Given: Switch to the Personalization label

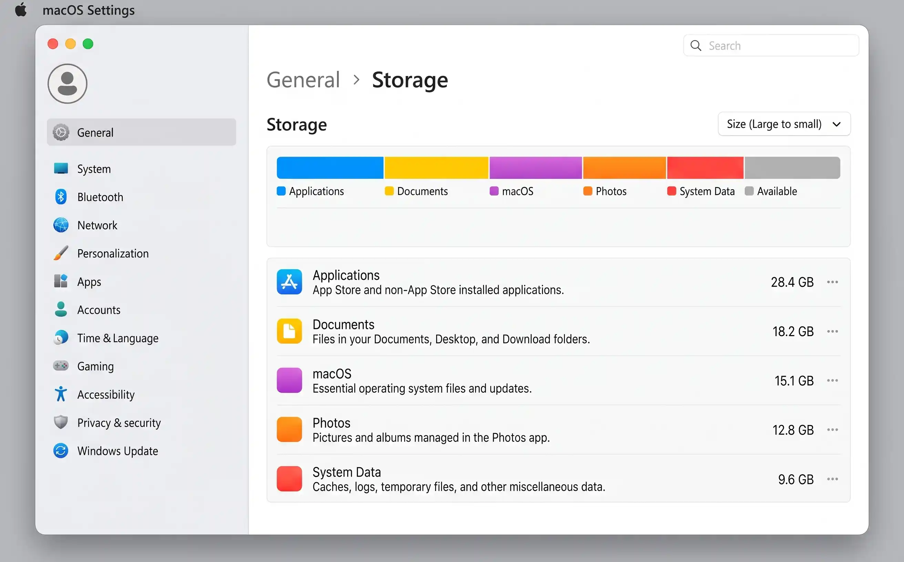Looking at the screenshot, I should tap(113, 253).
